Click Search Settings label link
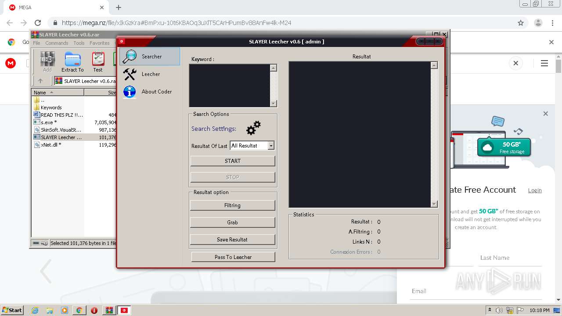 point(214,129)
